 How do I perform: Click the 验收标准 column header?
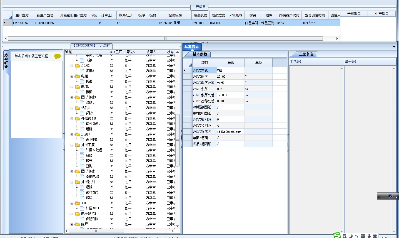point(175,15)
